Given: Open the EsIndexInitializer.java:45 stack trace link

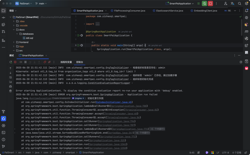Looking at the screenshot, I should pyautogui.click(x=114, y=102).
